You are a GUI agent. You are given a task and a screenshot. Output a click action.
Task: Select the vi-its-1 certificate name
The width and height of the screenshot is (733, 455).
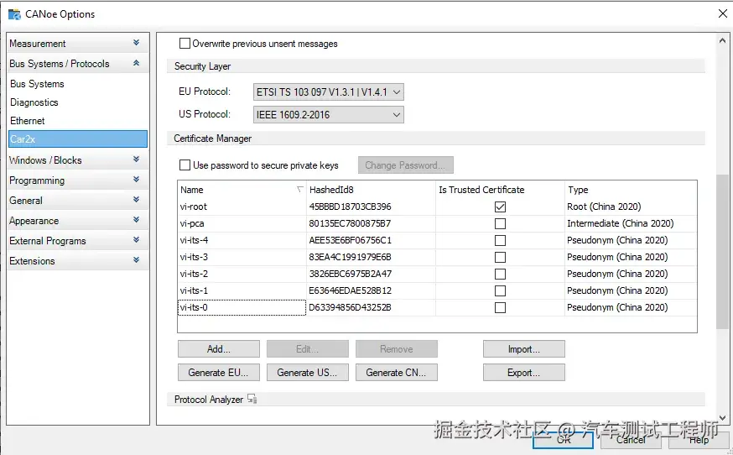[x=194, y=290]
